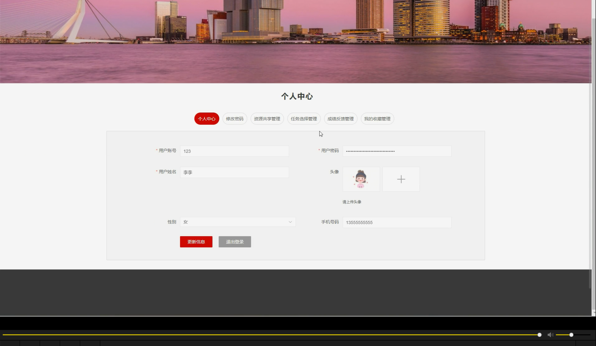
Task: Adjust the volume slider handle
Action: point(571,335)
